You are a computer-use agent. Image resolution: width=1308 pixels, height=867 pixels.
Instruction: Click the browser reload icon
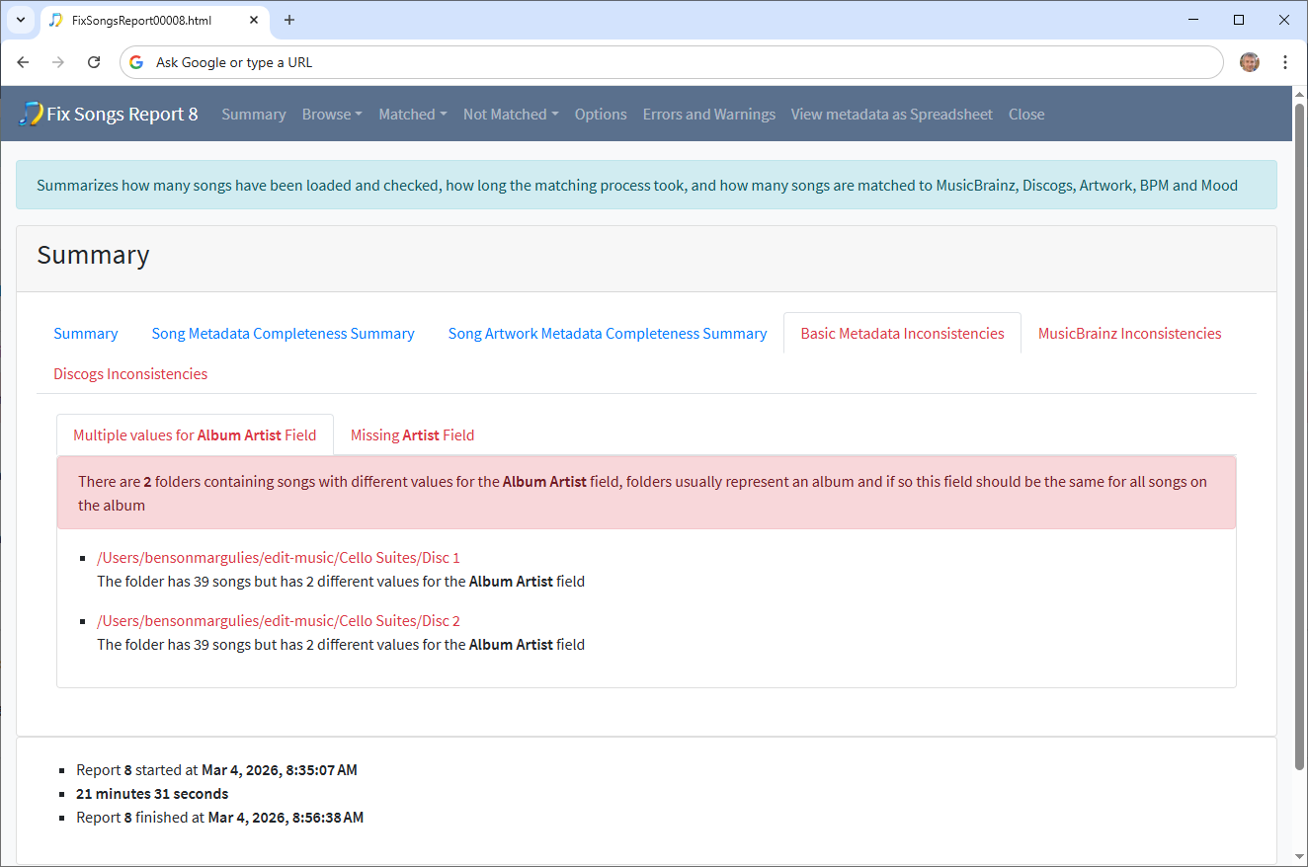pos(94,62)
